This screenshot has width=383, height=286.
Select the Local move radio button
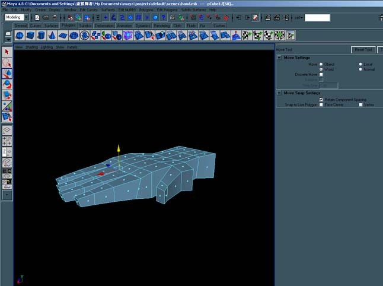(360, 64)
